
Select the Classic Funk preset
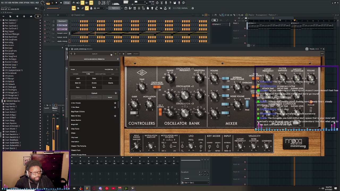(76, 150)
